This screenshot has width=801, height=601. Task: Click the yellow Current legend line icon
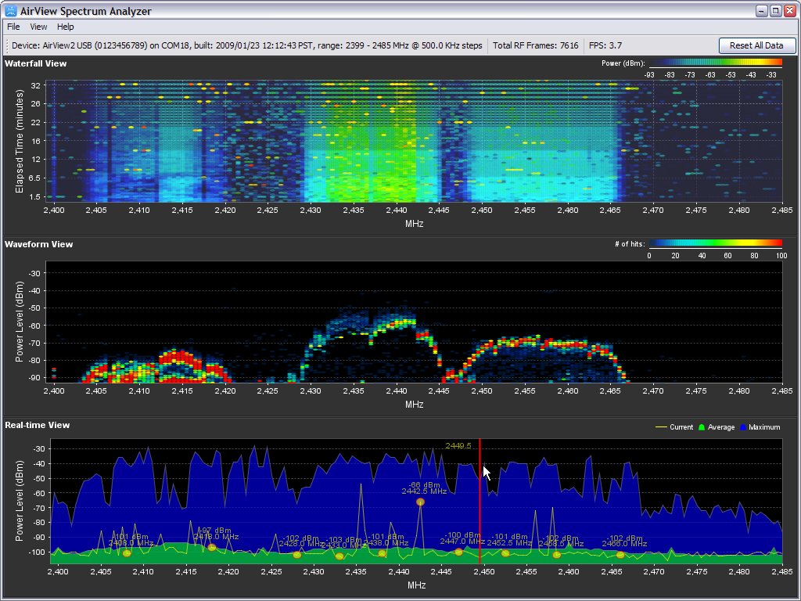tap(661, 427)
